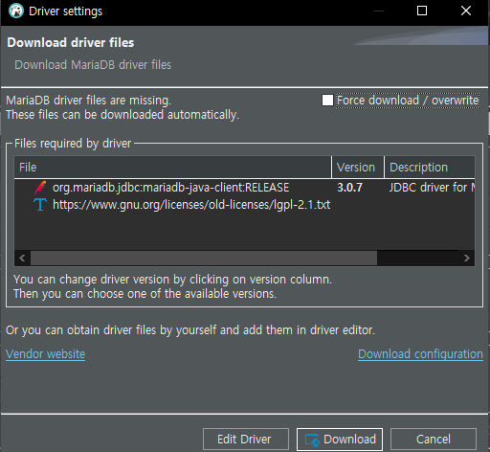
Task: Click the Version column header
Action: tap(358, 168)
